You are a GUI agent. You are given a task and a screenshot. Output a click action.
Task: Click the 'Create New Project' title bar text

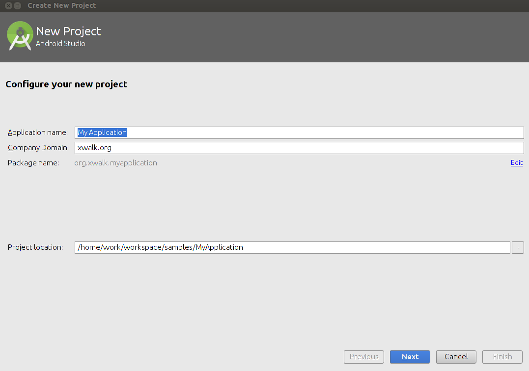click(62, 6)
